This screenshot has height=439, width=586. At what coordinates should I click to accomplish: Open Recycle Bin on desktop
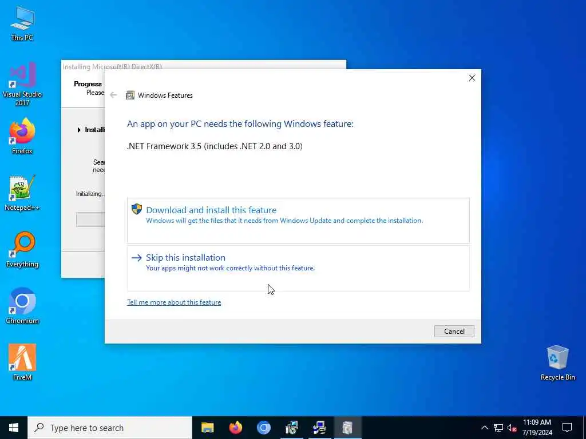click(x=557, y=363)
